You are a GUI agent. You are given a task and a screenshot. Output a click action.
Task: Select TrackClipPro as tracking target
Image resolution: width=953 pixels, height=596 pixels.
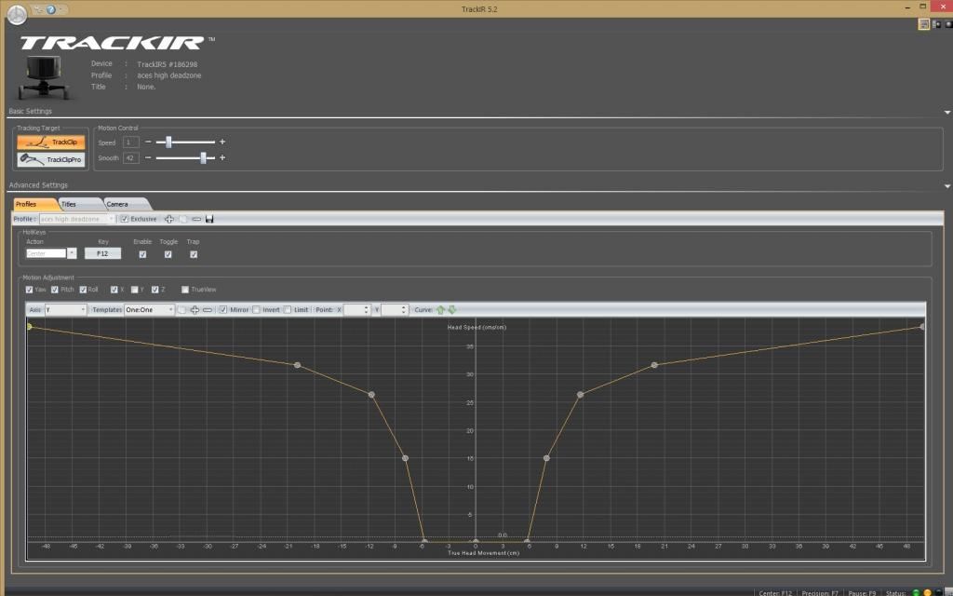[51, 159]
